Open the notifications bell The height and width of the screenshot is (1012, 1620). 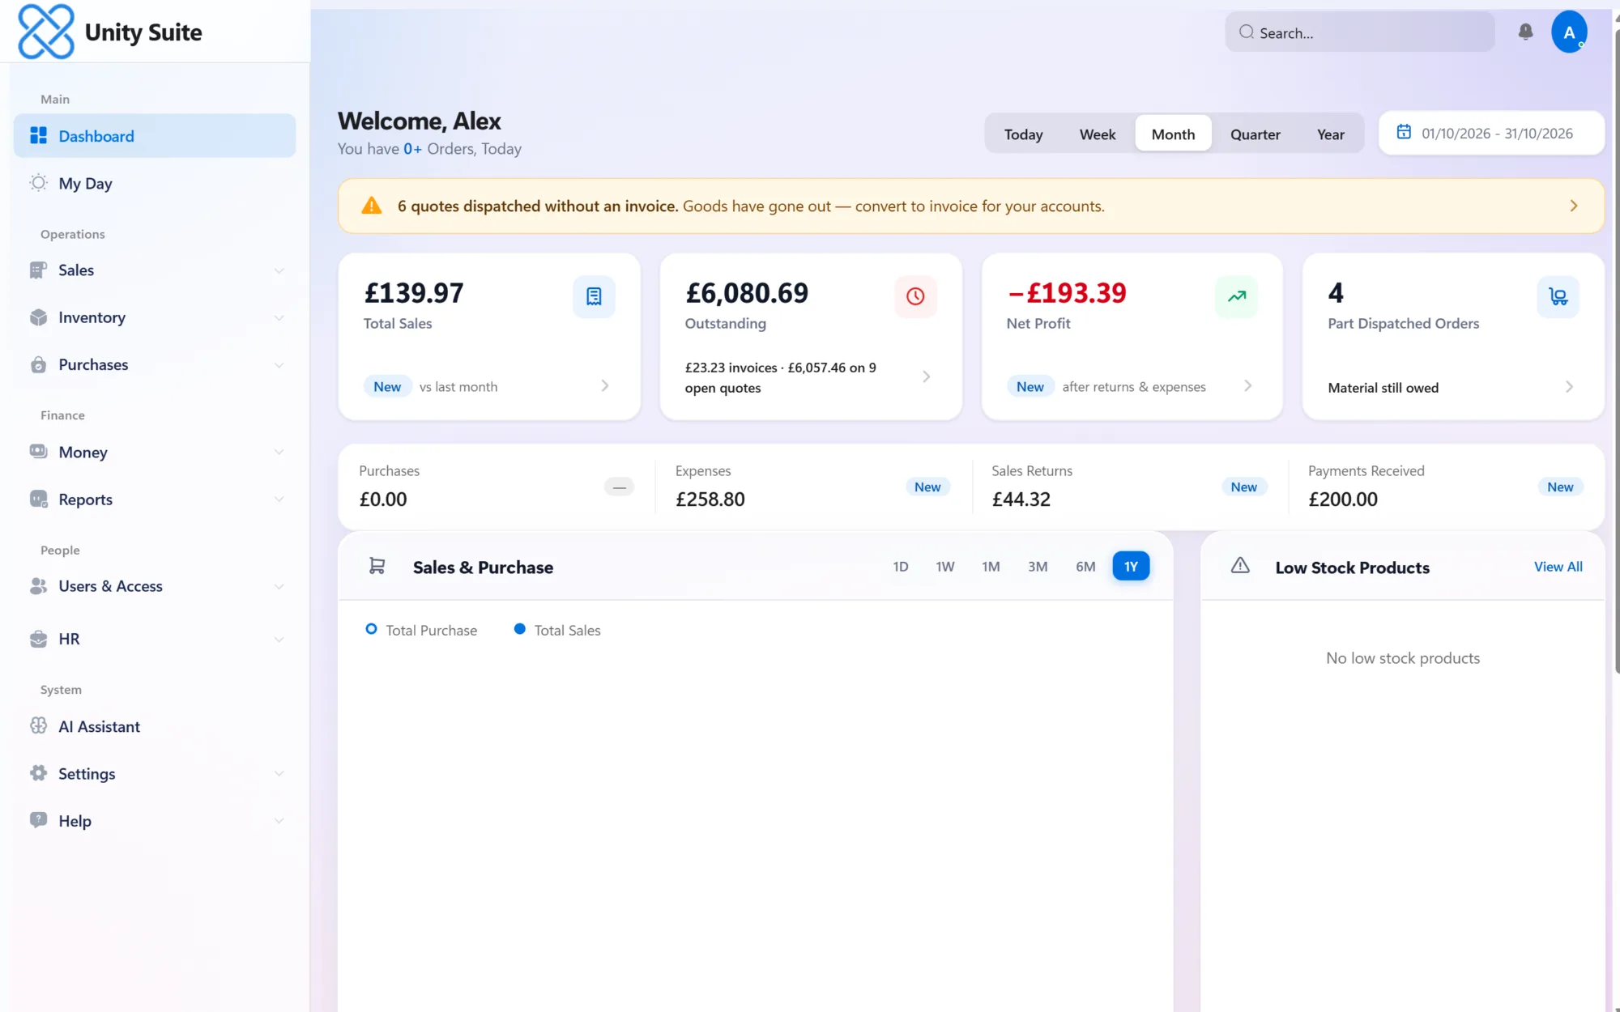(x=1525, y=32)
